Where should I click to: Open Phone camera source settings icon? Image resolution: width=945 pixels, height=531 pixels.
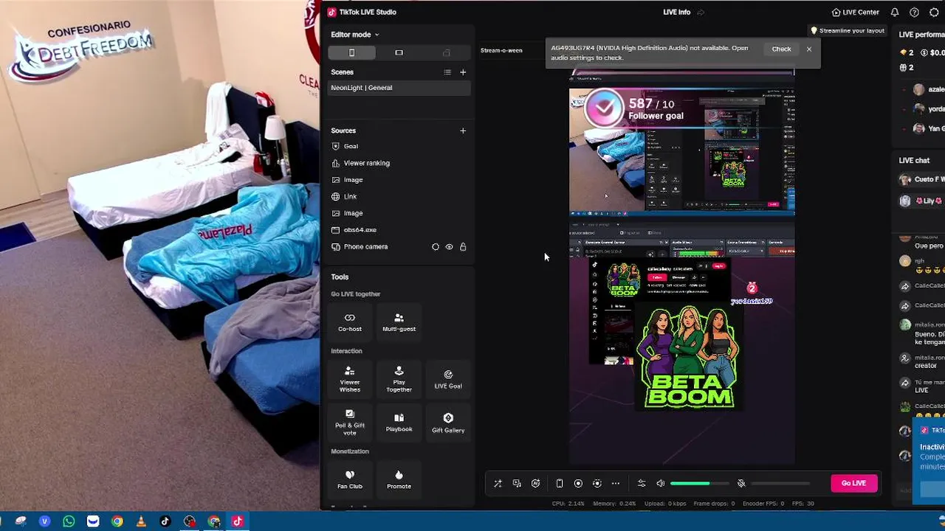click(436, 247)
